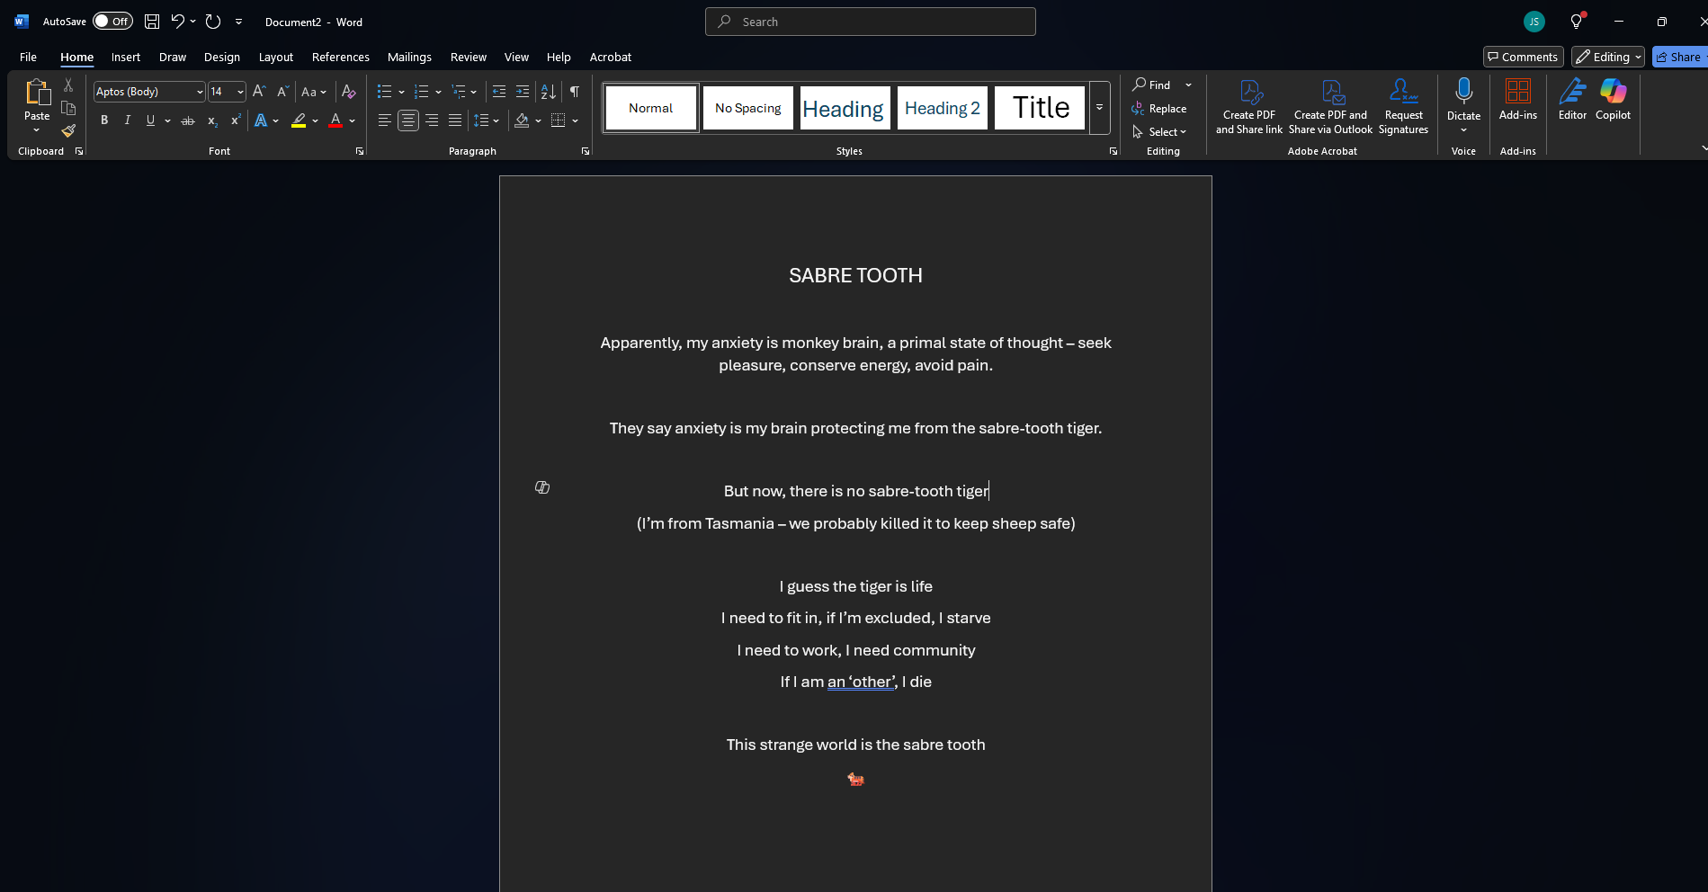
Task: Click the Clear All Formatting icon
Action: click(x=349, y=92)
